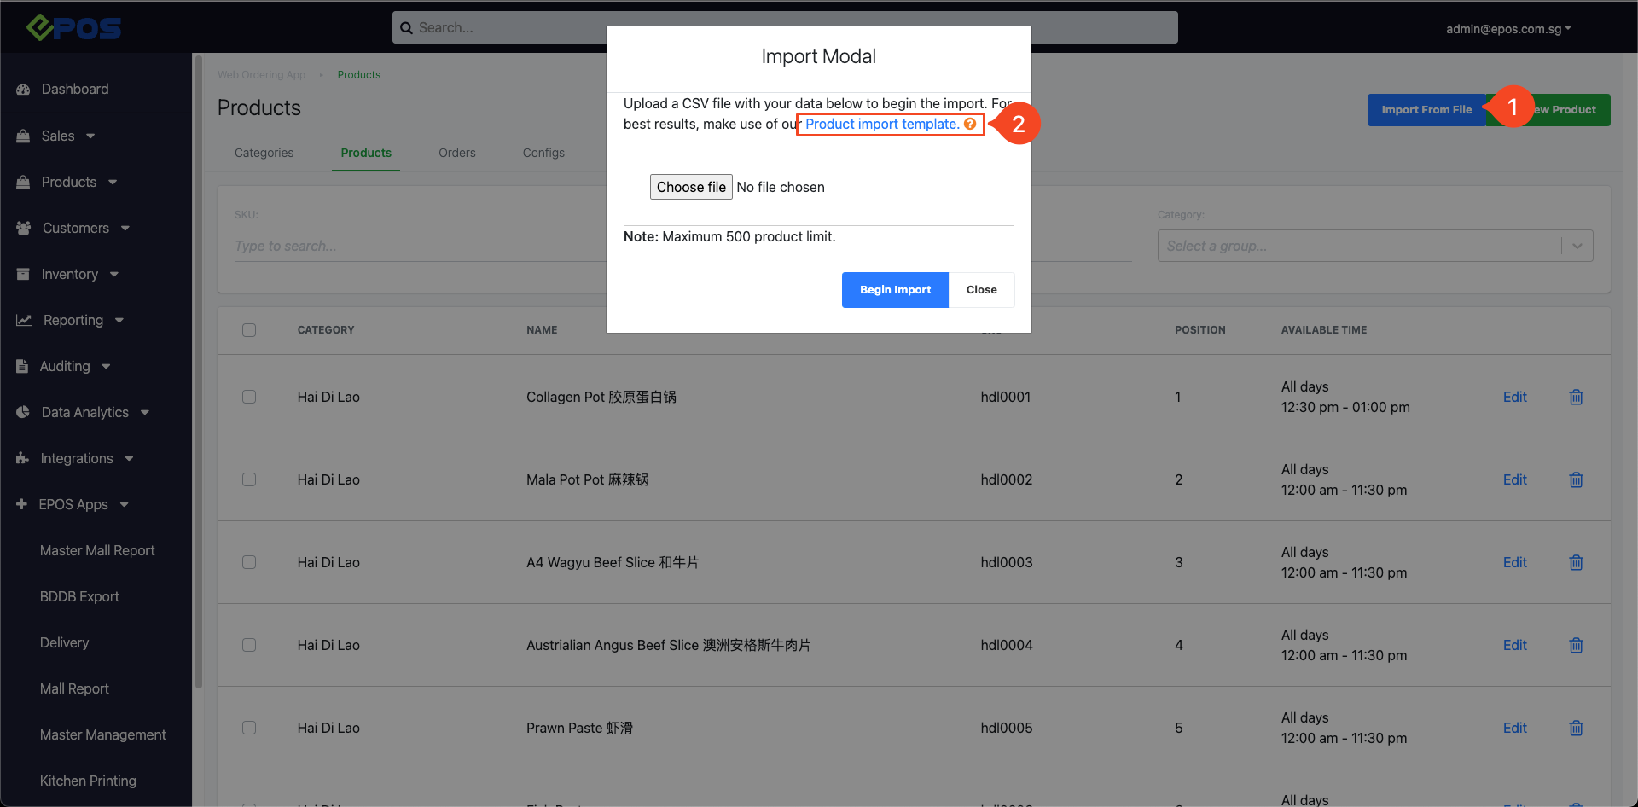Click the Auditing document icon in sidebar
This screenshot has height=807, width=1638.
[22, 366]
